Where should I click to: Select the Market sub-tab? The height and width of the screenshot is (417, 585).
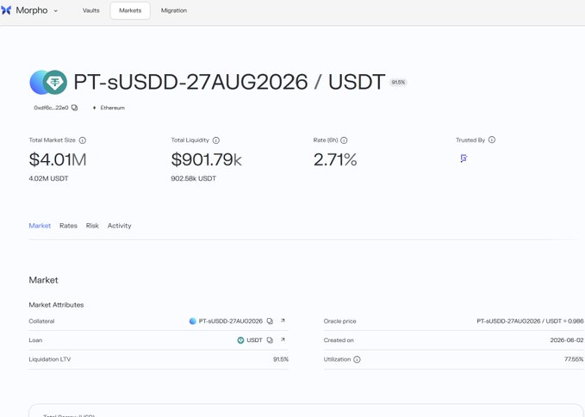pos(40,226)
